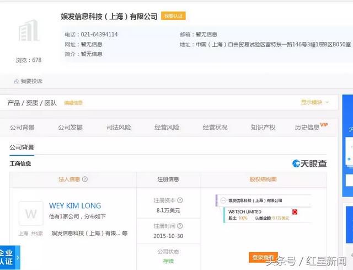353x270 pixels.
Task: Click the 公司背景 underlined section tab
Action: [x=22, y=147]
